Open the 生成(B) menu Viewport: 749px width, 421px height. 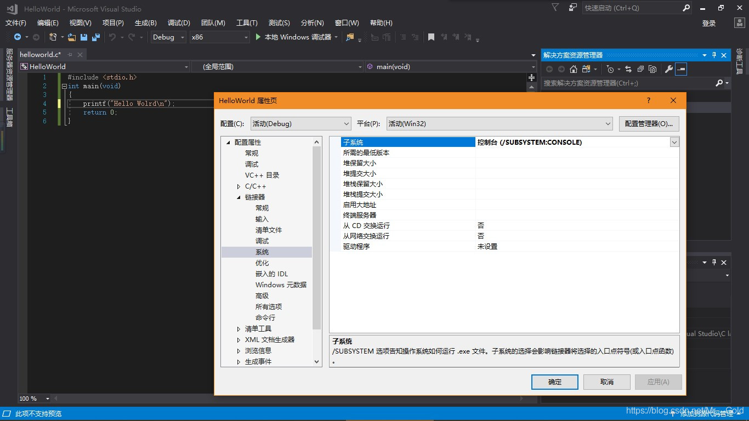click(146, 23)
